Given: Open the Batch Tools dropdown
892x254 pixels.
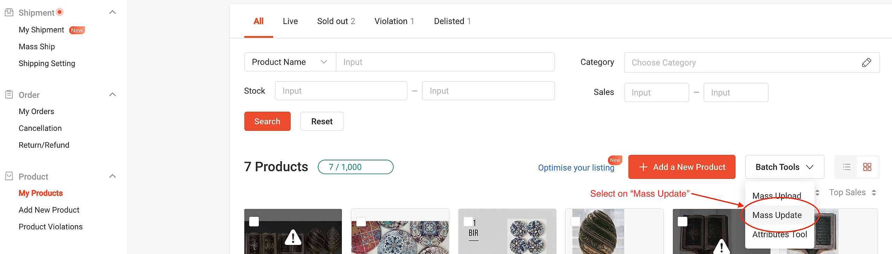Looking at the screenshot, I should pos(784,167).
